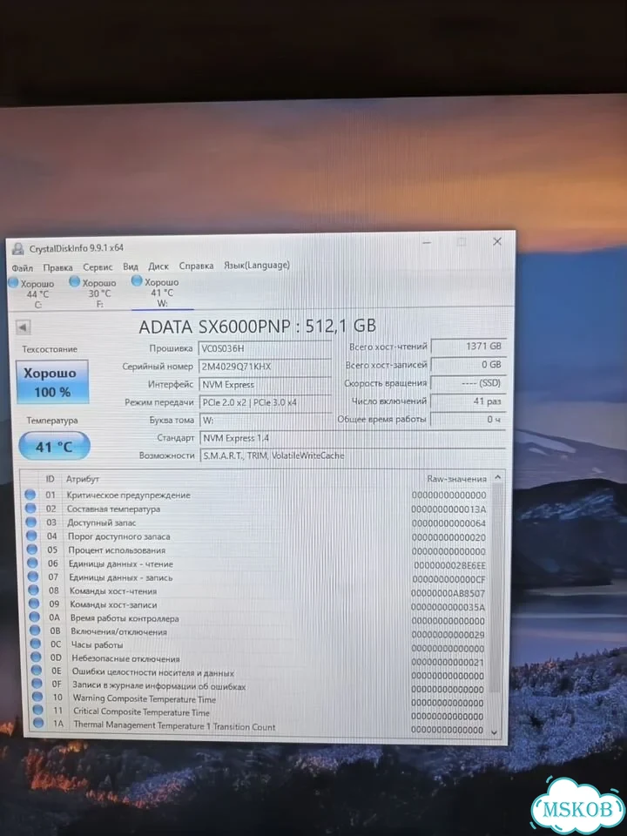Click the serial number field 2M4029Q71KHX

point(265,367)
